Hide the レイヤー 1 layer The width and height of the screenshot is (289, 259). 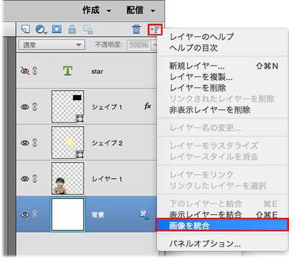pyautogui.click(x=24, y=179)
